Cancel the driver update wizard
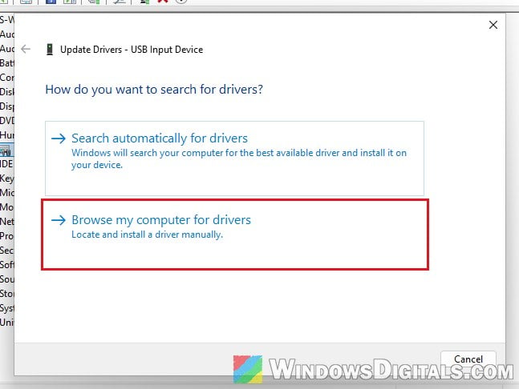Image resolution: width=519 pixels, height=389 pixels. [468, 359]
